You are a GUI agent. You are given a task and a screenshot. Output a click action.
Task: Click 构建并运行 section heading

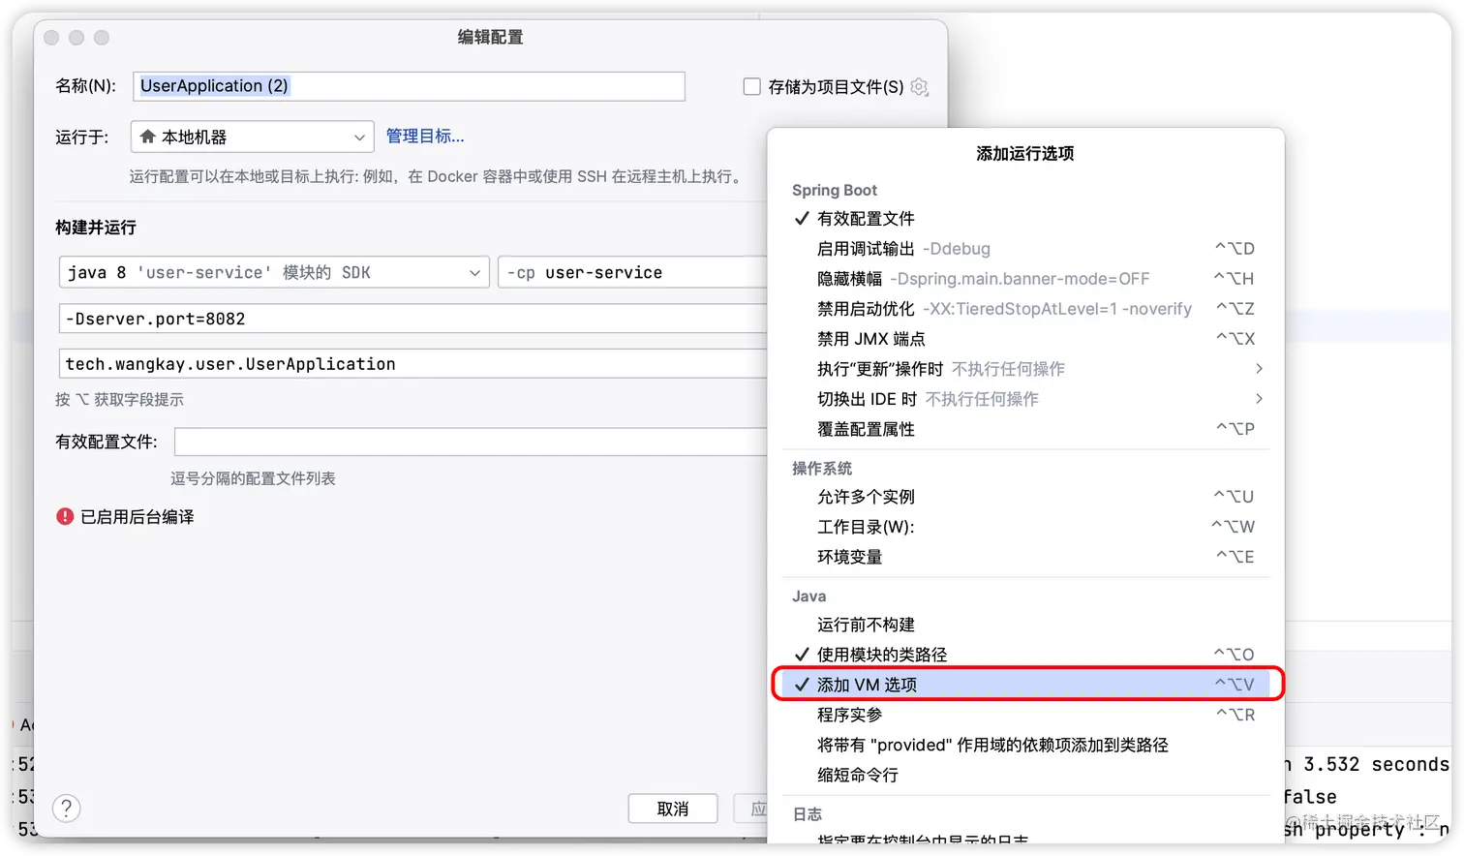coord(96,228)
